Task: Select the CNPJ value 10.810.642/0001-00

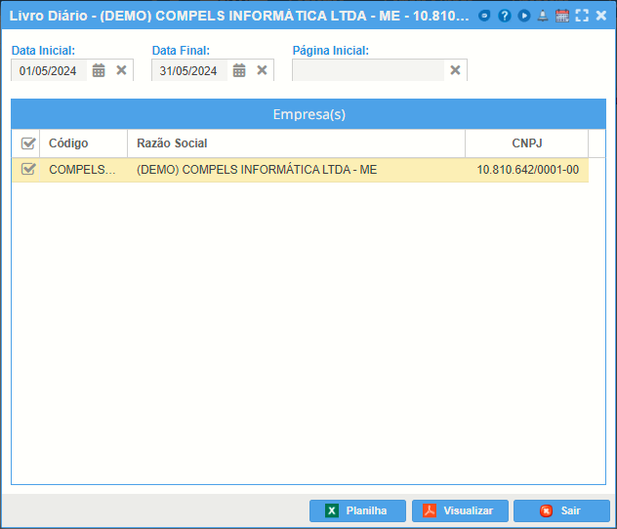Action: tap(527, 170)
